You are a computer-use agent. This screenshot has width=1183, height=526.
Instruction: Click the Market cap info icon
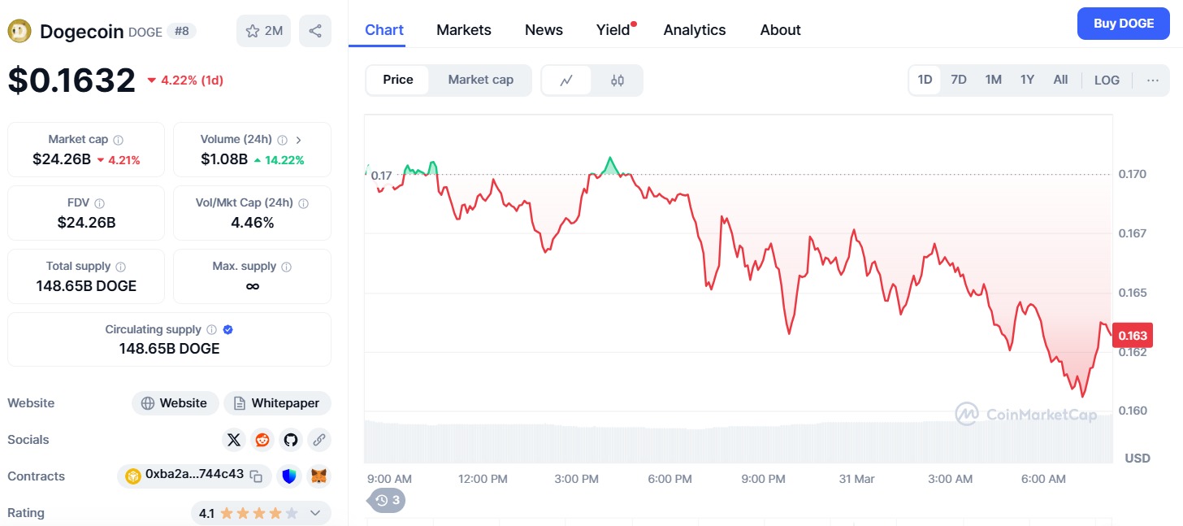click(x=119, y=140)
